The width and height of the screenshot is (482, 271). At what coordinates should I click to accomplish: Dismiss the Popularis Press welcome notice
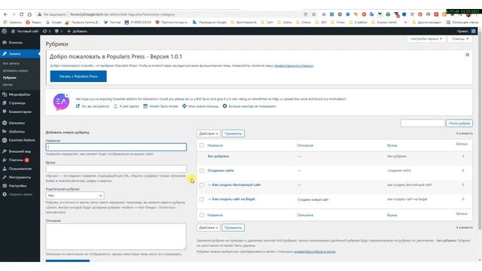[467, 55]
